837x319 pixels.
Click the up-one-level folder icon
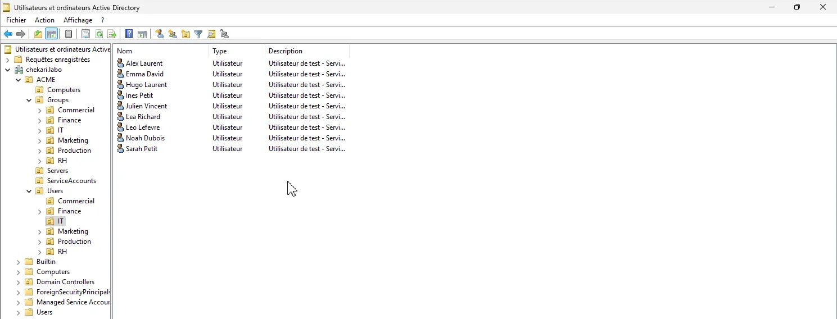tap(38, 34)
